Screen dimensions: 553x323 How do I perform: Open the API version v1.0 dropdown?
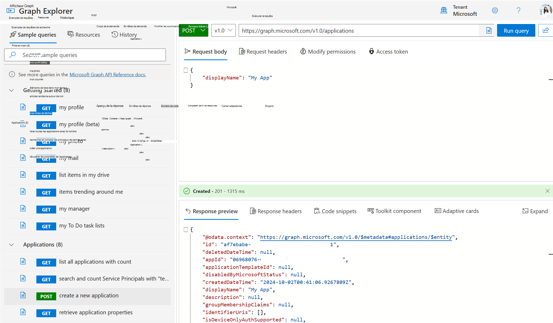pyautogui.click(x=223, y=30)
